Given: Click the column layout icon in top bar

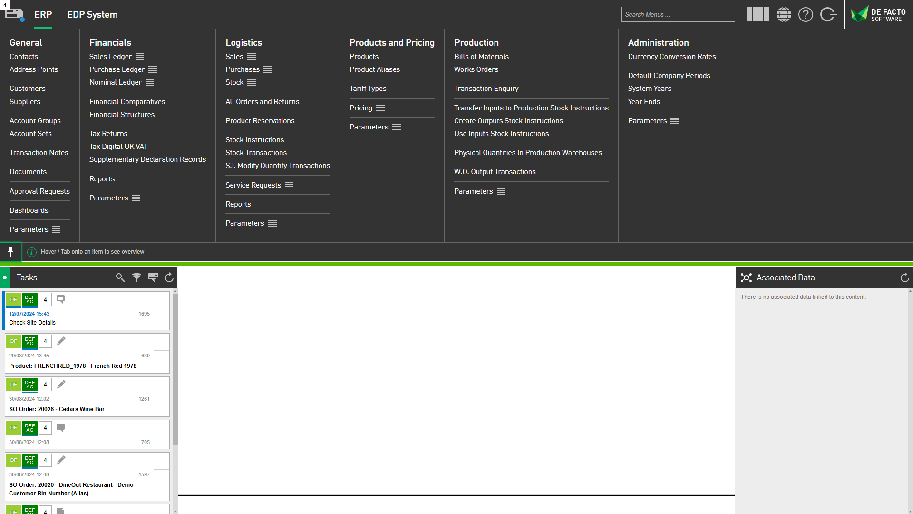Looking at the screenshot, I should (x=758, y=14).
